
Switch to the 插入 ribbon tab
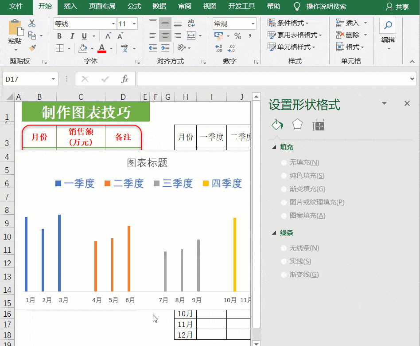[x=70, y=7]
